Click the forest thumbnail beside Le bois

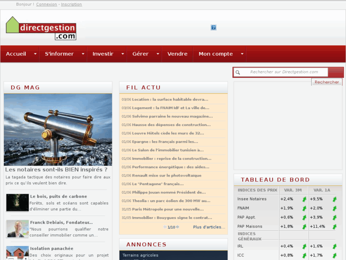18,202
